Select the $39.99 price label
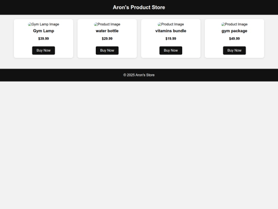278x209 pixels. point(43,39)
